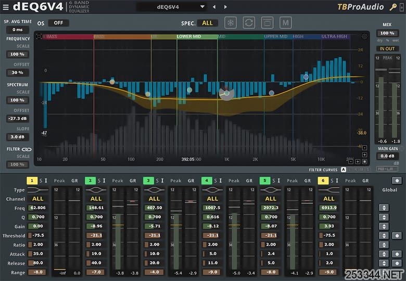
Task: Toggle oversampling OFF button
Action: coord(58,23)
